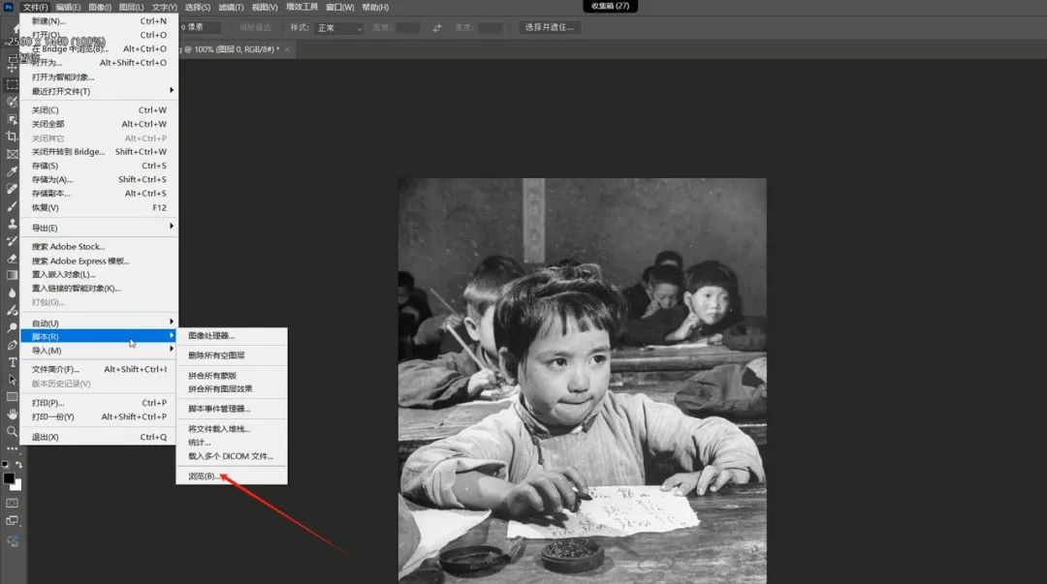
Task: Choose 脚本事件管理器... from the submenu
Action: (x=232, y=409)
